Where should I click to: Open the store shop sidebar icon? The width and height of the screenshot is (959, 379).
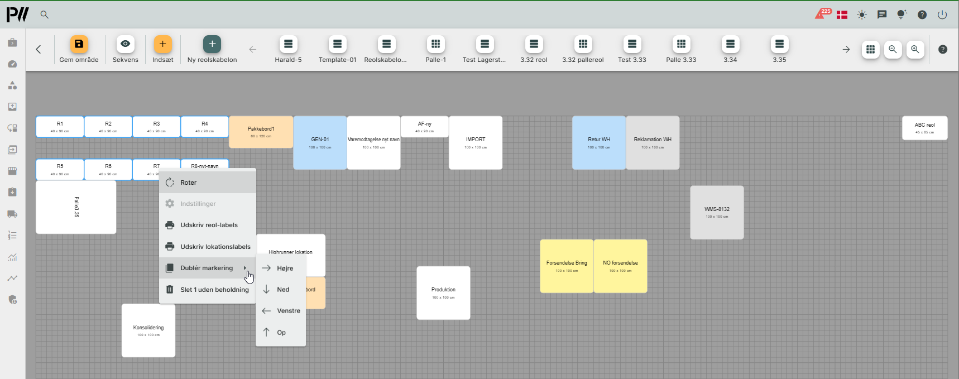coord(12,171)
